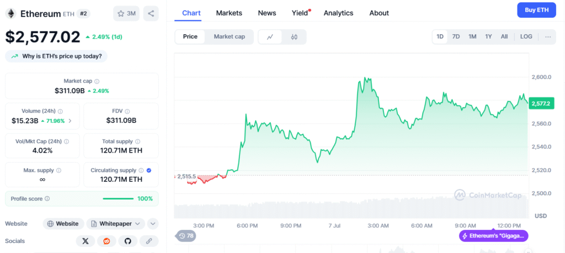Viewport: 565px width, 253px height.
Task: Expand more website links chevron
Action: pyautogui.click(x=153, y=224)
